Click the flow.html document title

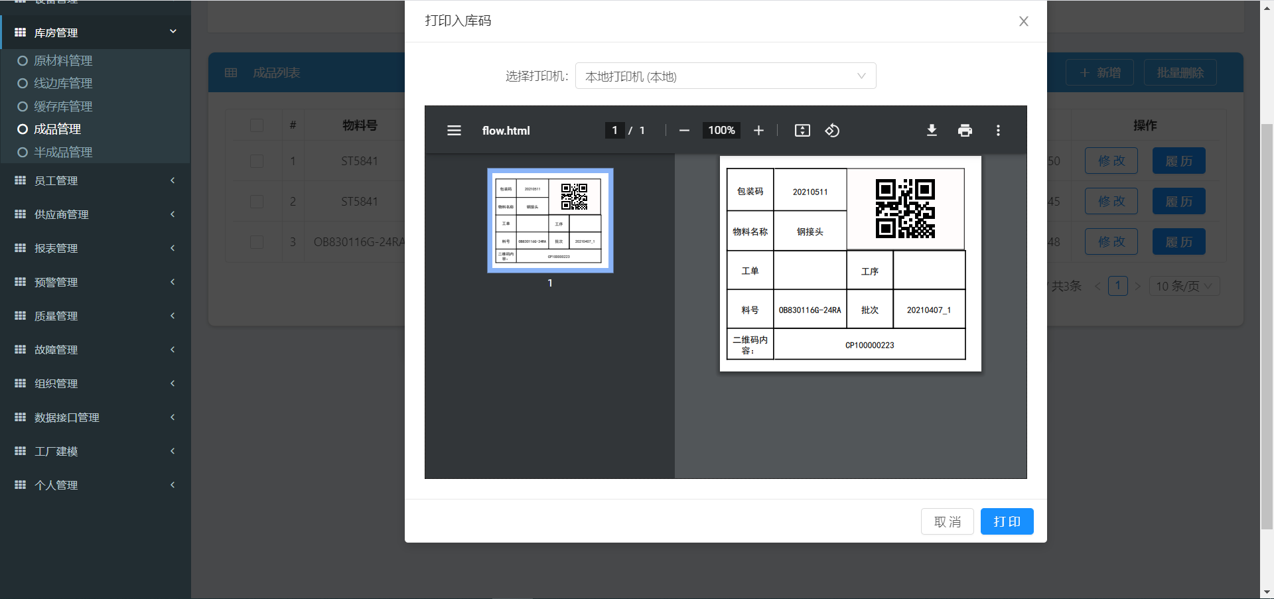click(506, 131)
